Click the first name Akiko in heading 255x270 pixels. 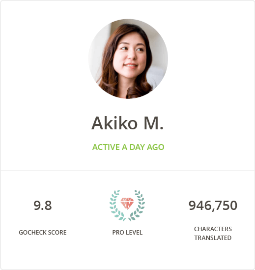tap(114, 123)
